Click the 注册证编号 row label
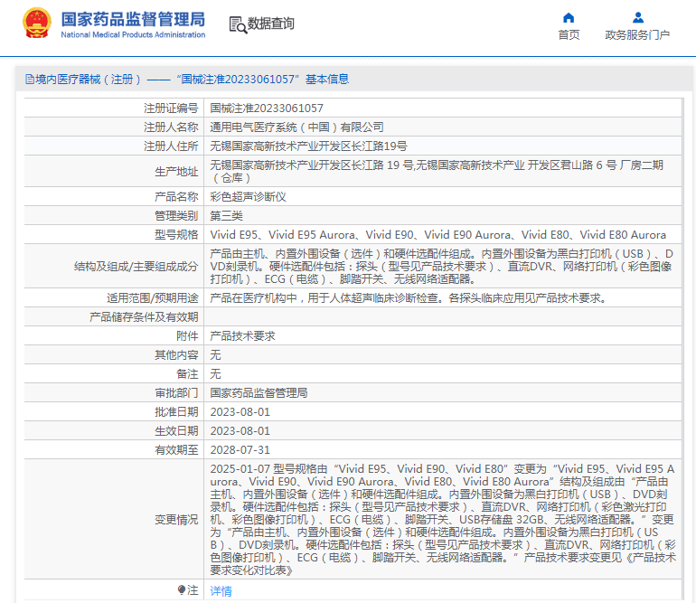Image resolution: width=696 pixels, height=603 pixels. (171, 108)
